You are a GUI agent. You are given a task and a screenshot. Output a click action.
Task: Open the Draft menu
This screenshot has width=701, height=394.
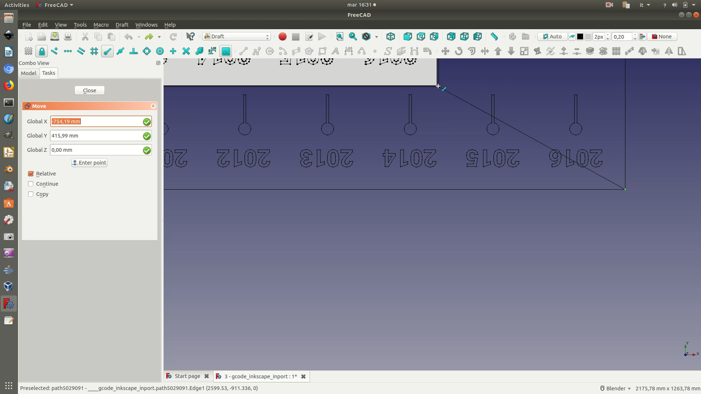click(x=122, y=25)
